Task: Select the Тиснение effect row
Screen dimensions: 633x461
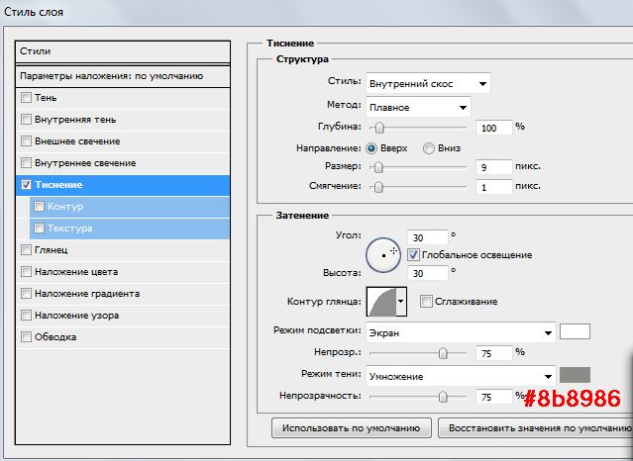Action: (123, 185)
